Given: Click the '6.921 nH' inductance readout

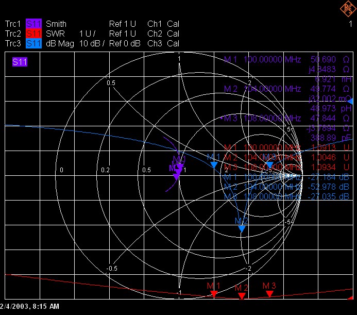Looking at the screenshot, I should tap(333, 79).
